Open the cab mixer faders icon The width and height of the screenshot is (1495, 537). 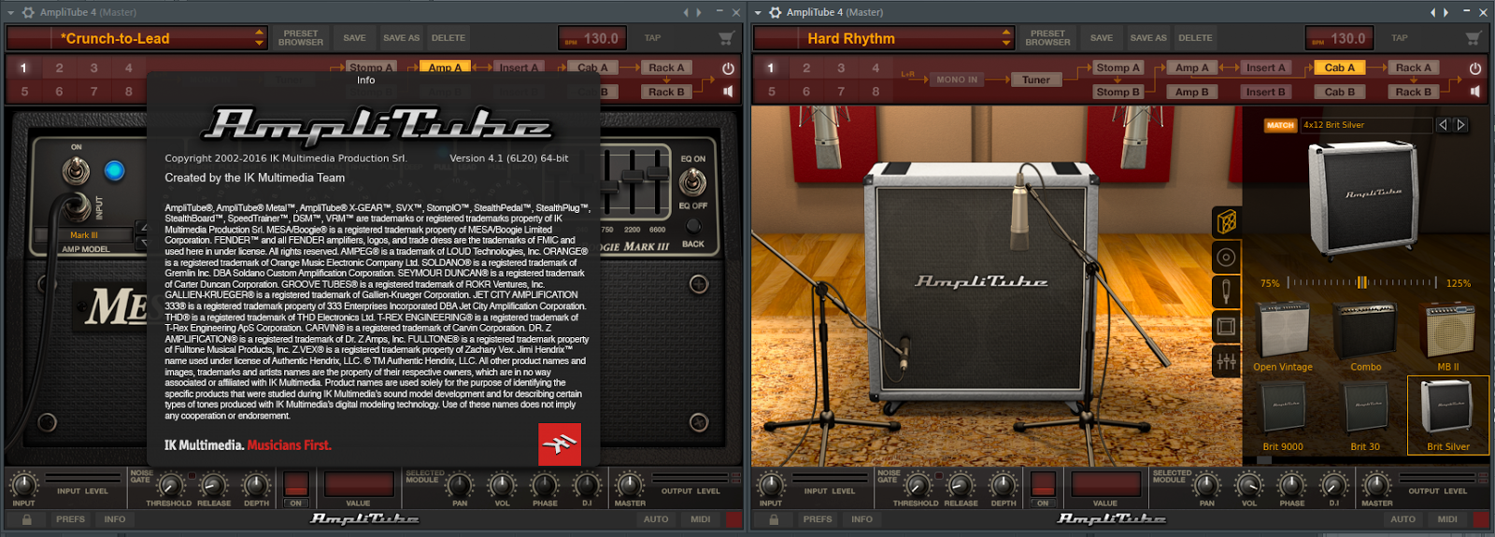[x=1226, y=360]
